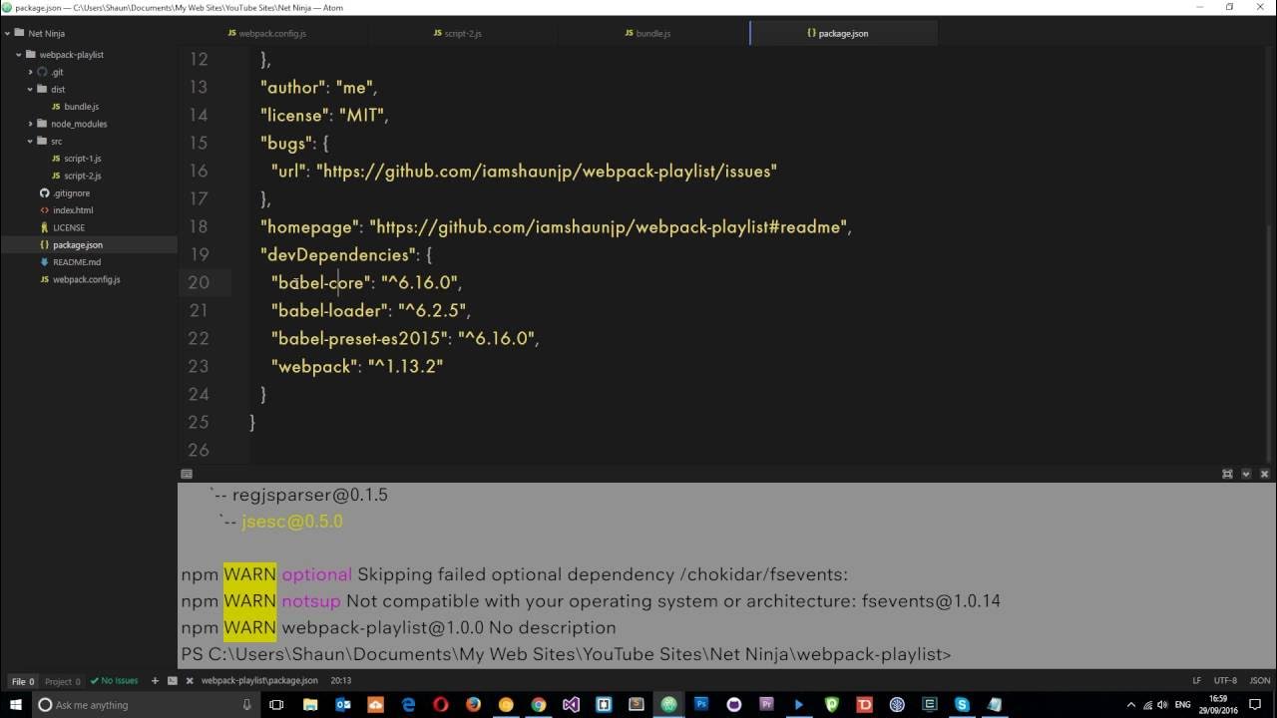Click the Project 0 linter status
Screen dimensions: 1277x718
point(63,681)
